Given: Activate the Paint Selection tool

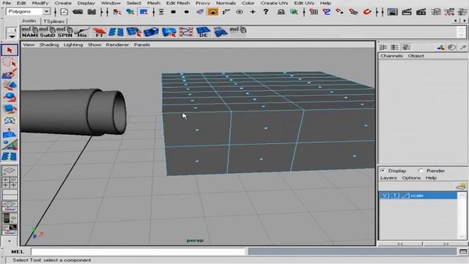Looking at the screenshot, I should click(10, 74).
